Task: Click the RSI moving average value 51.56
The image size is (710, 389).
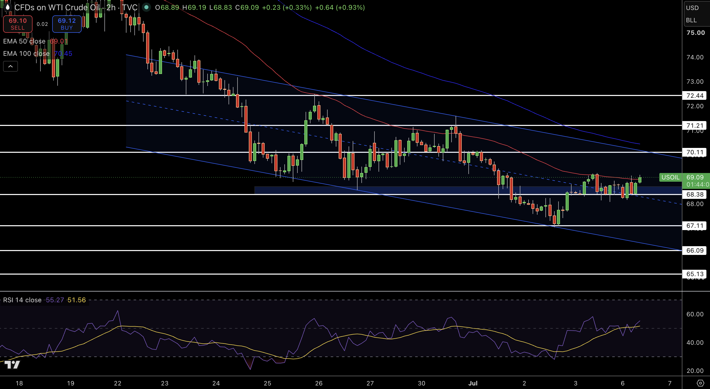Action: coord(77,300)
